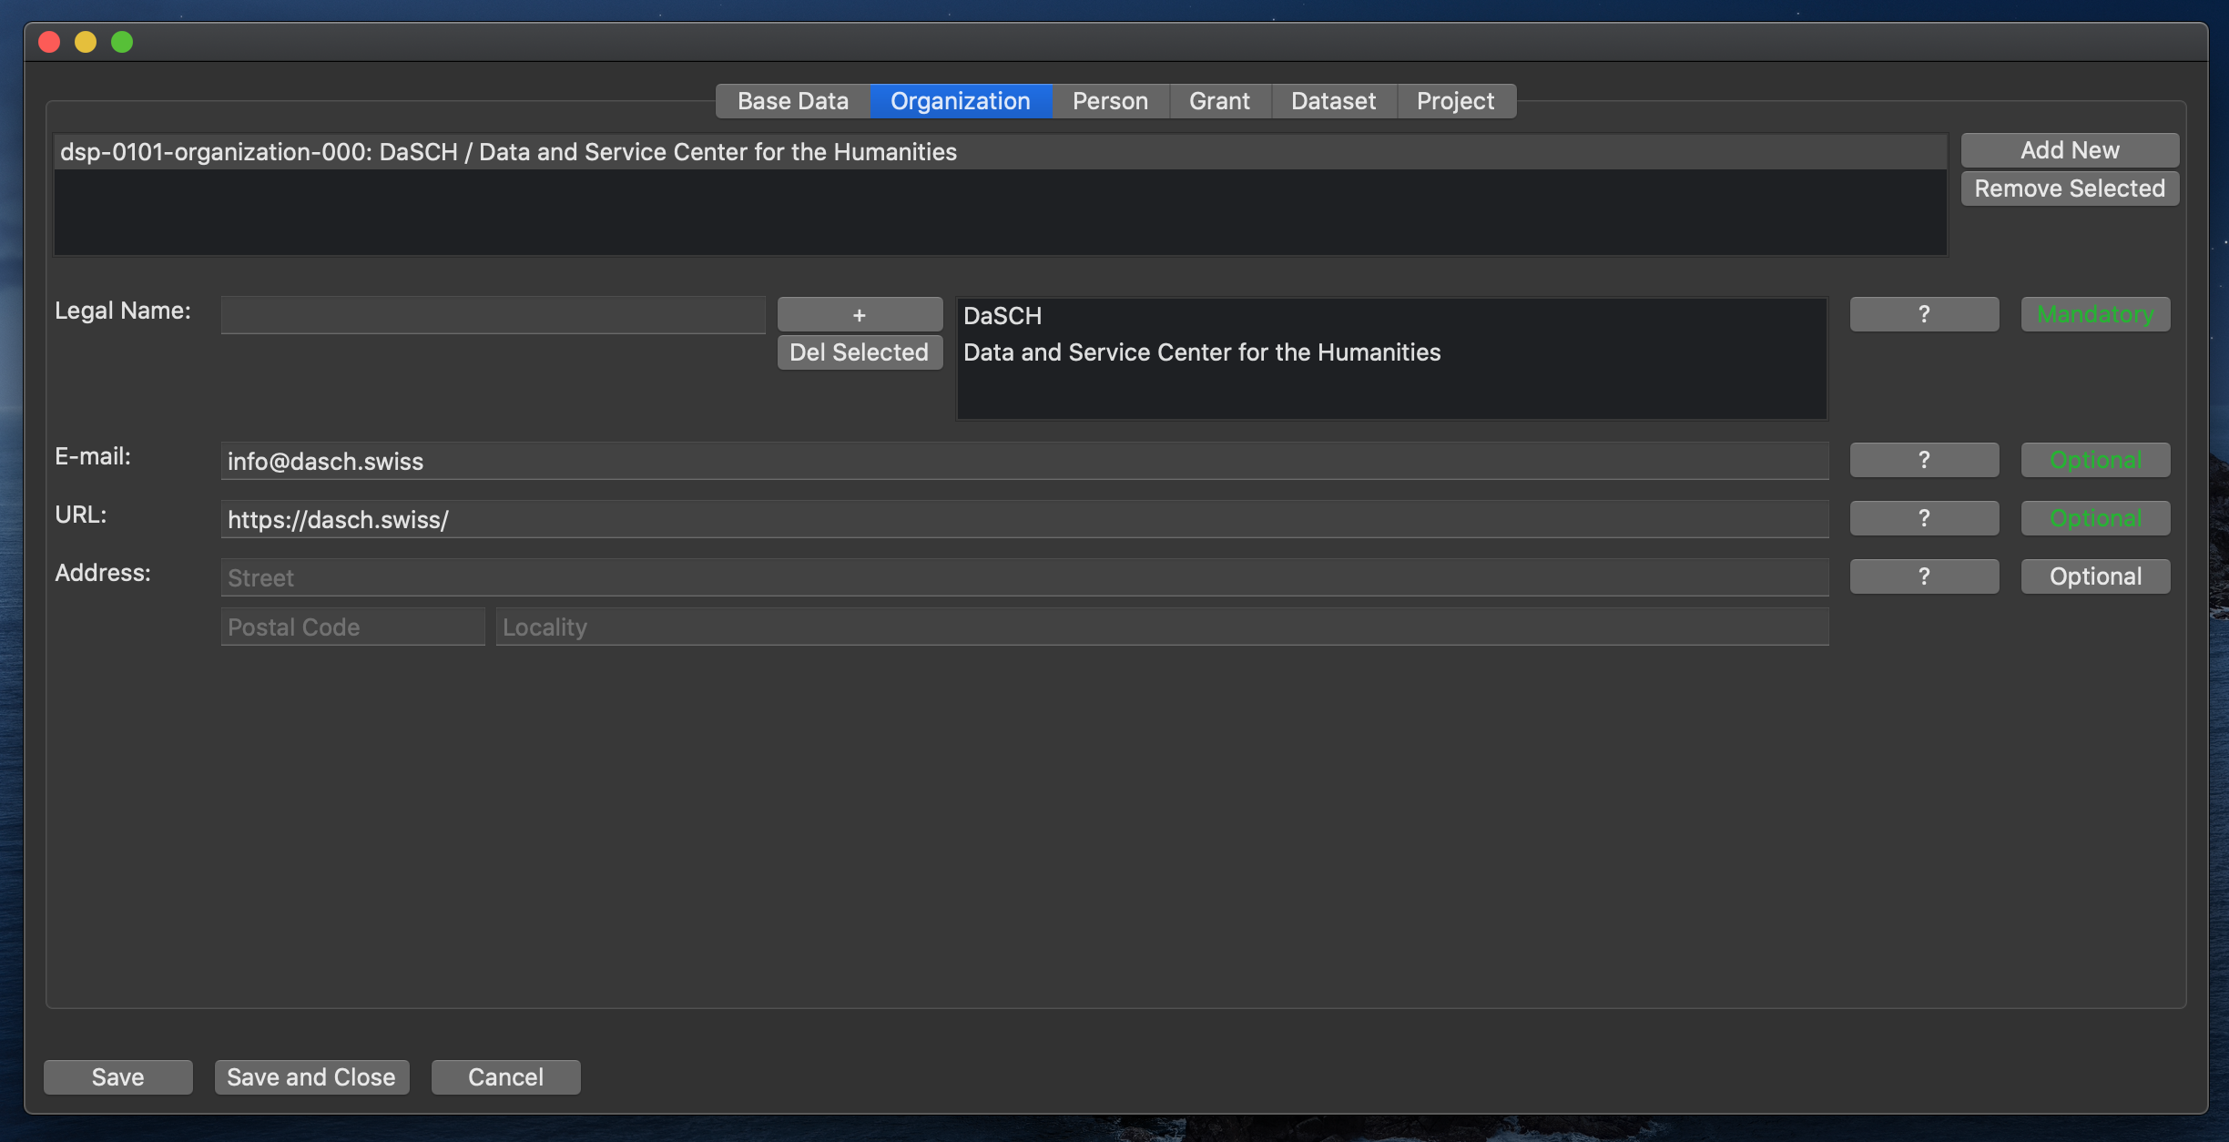Click the Del Selected Legal Name entry
Image resolution: width=2229 pixels, height=1142 pixels.
pos(859,351)
